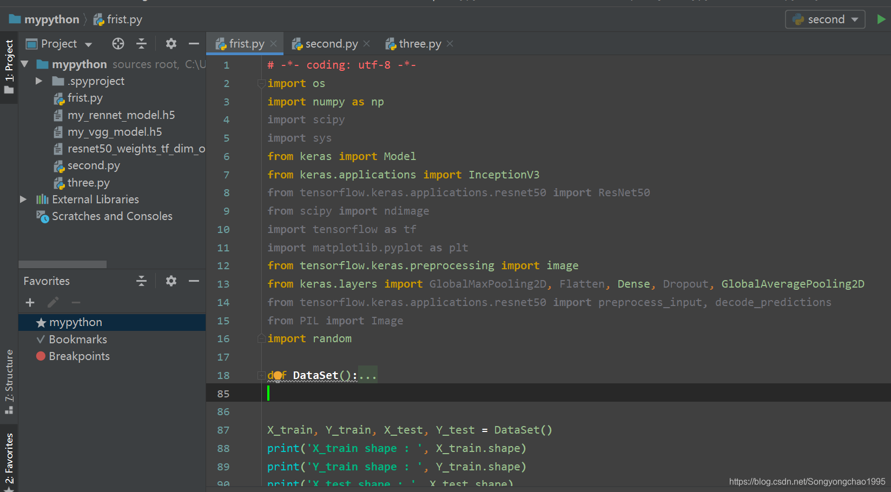
Task: Open the 1: Project tool window tab
Action: [x=9, y=67]
